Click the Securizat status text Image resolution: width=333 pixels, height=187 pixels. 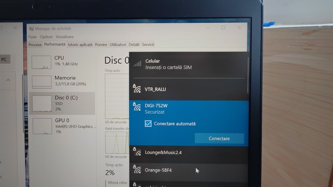(155, 112)
